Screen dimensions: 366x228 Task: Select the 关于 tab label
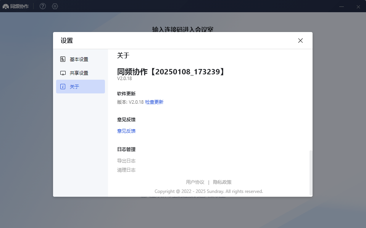point(74,87)
